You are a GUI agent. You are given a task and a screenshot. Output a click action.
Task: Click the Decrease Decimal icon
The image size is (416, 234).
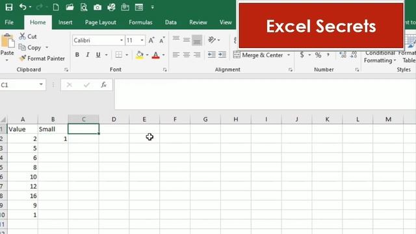coord(354,55)
